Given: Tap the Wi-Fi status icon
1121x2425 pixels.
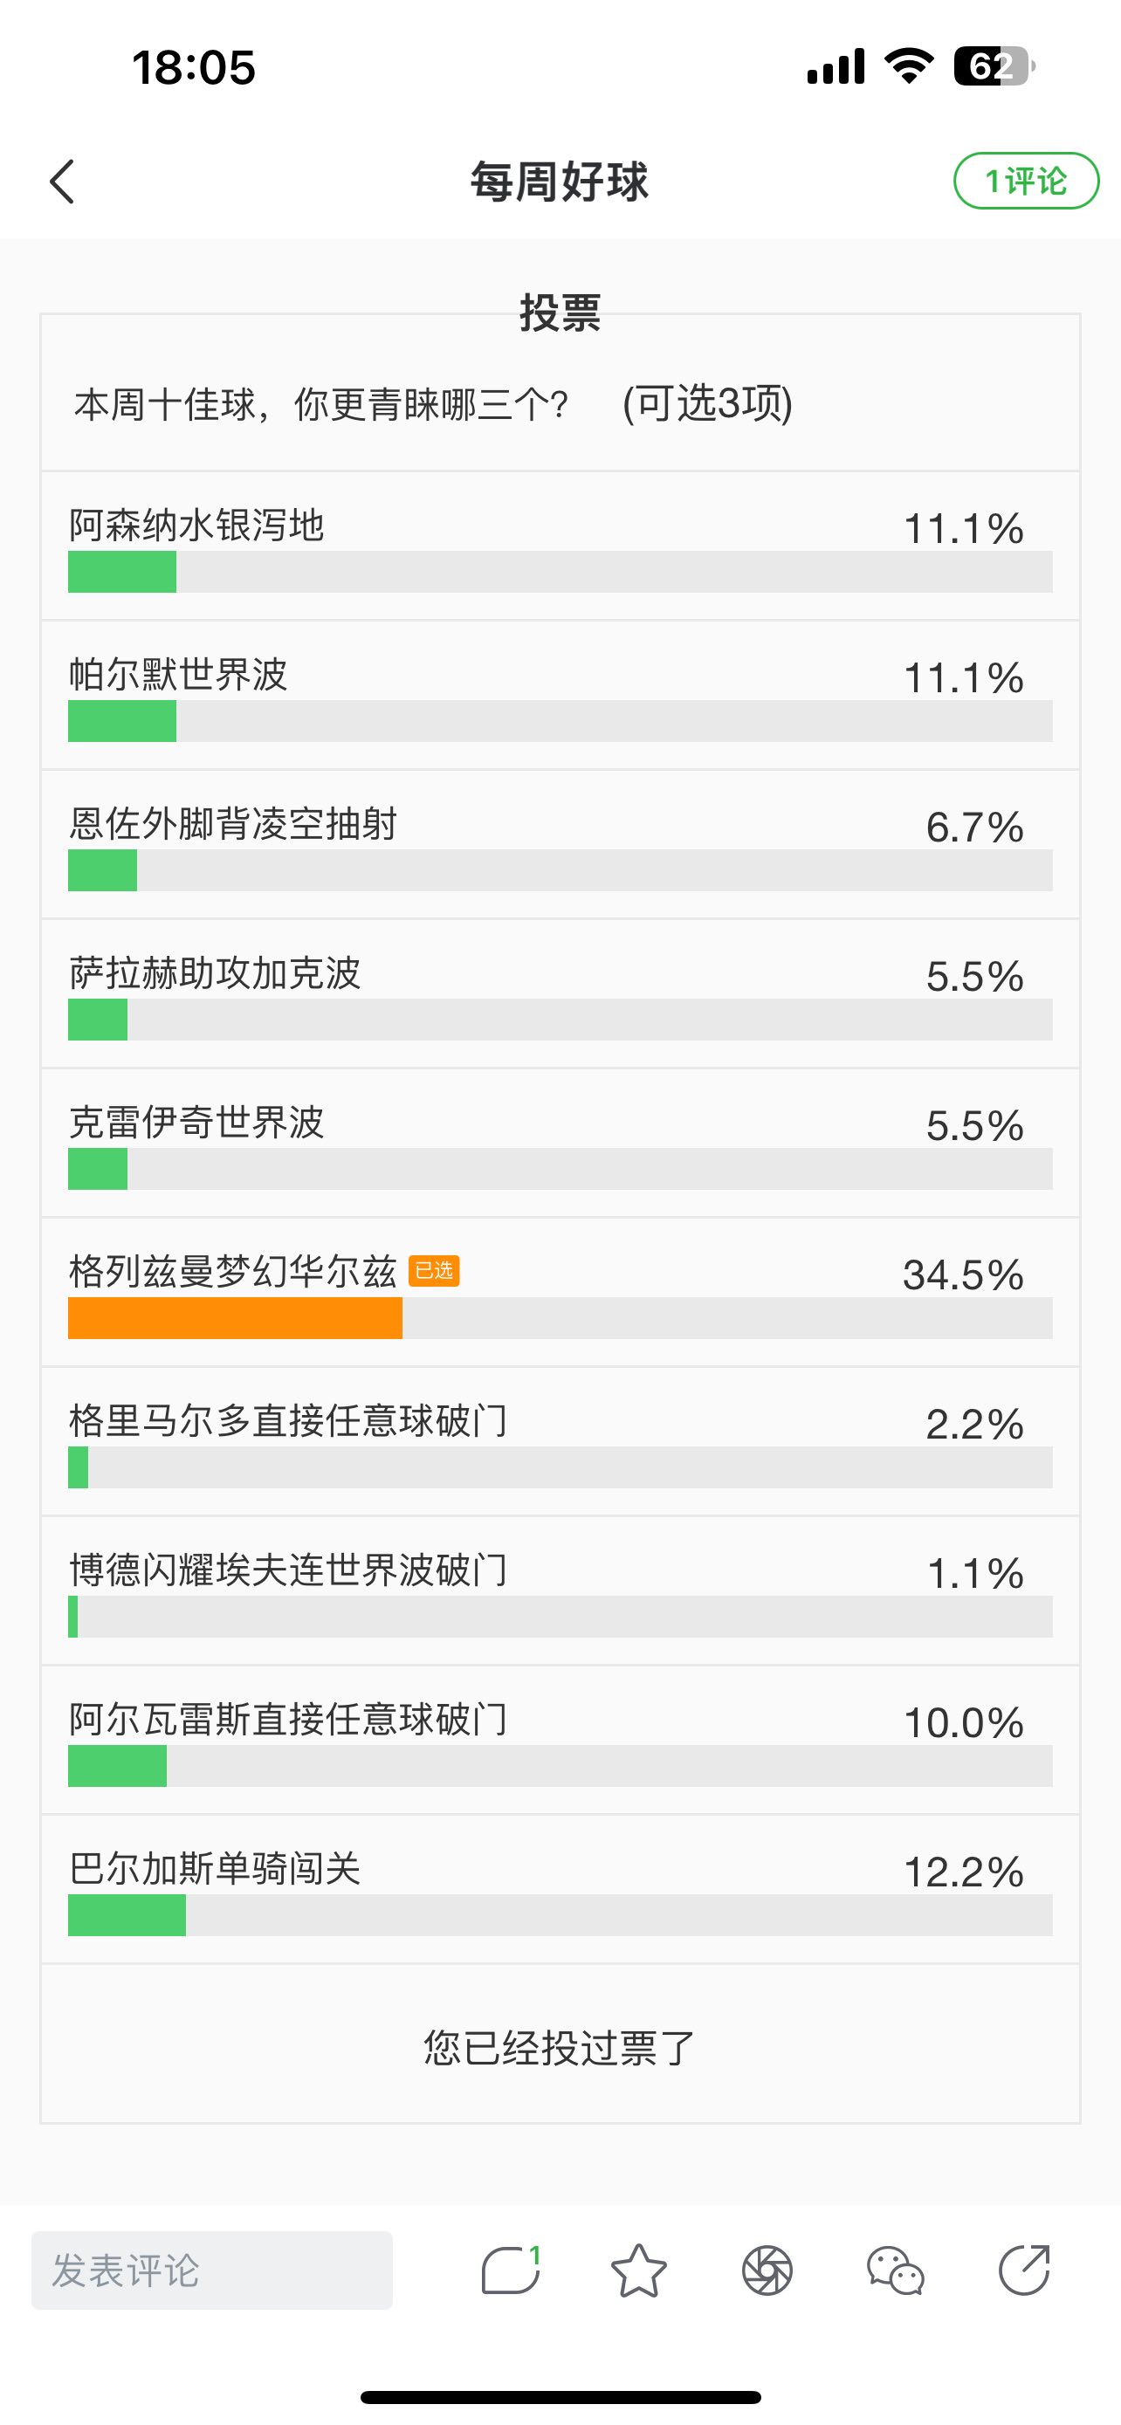Looking at the screenshot, I should [x=908, y=65].
